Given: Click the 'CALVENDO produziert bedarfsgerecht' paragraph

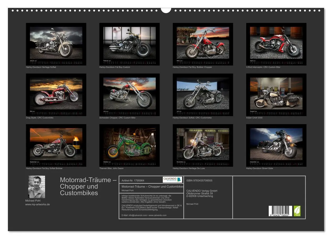Looking at the screenshot, I should coord(152,207).
